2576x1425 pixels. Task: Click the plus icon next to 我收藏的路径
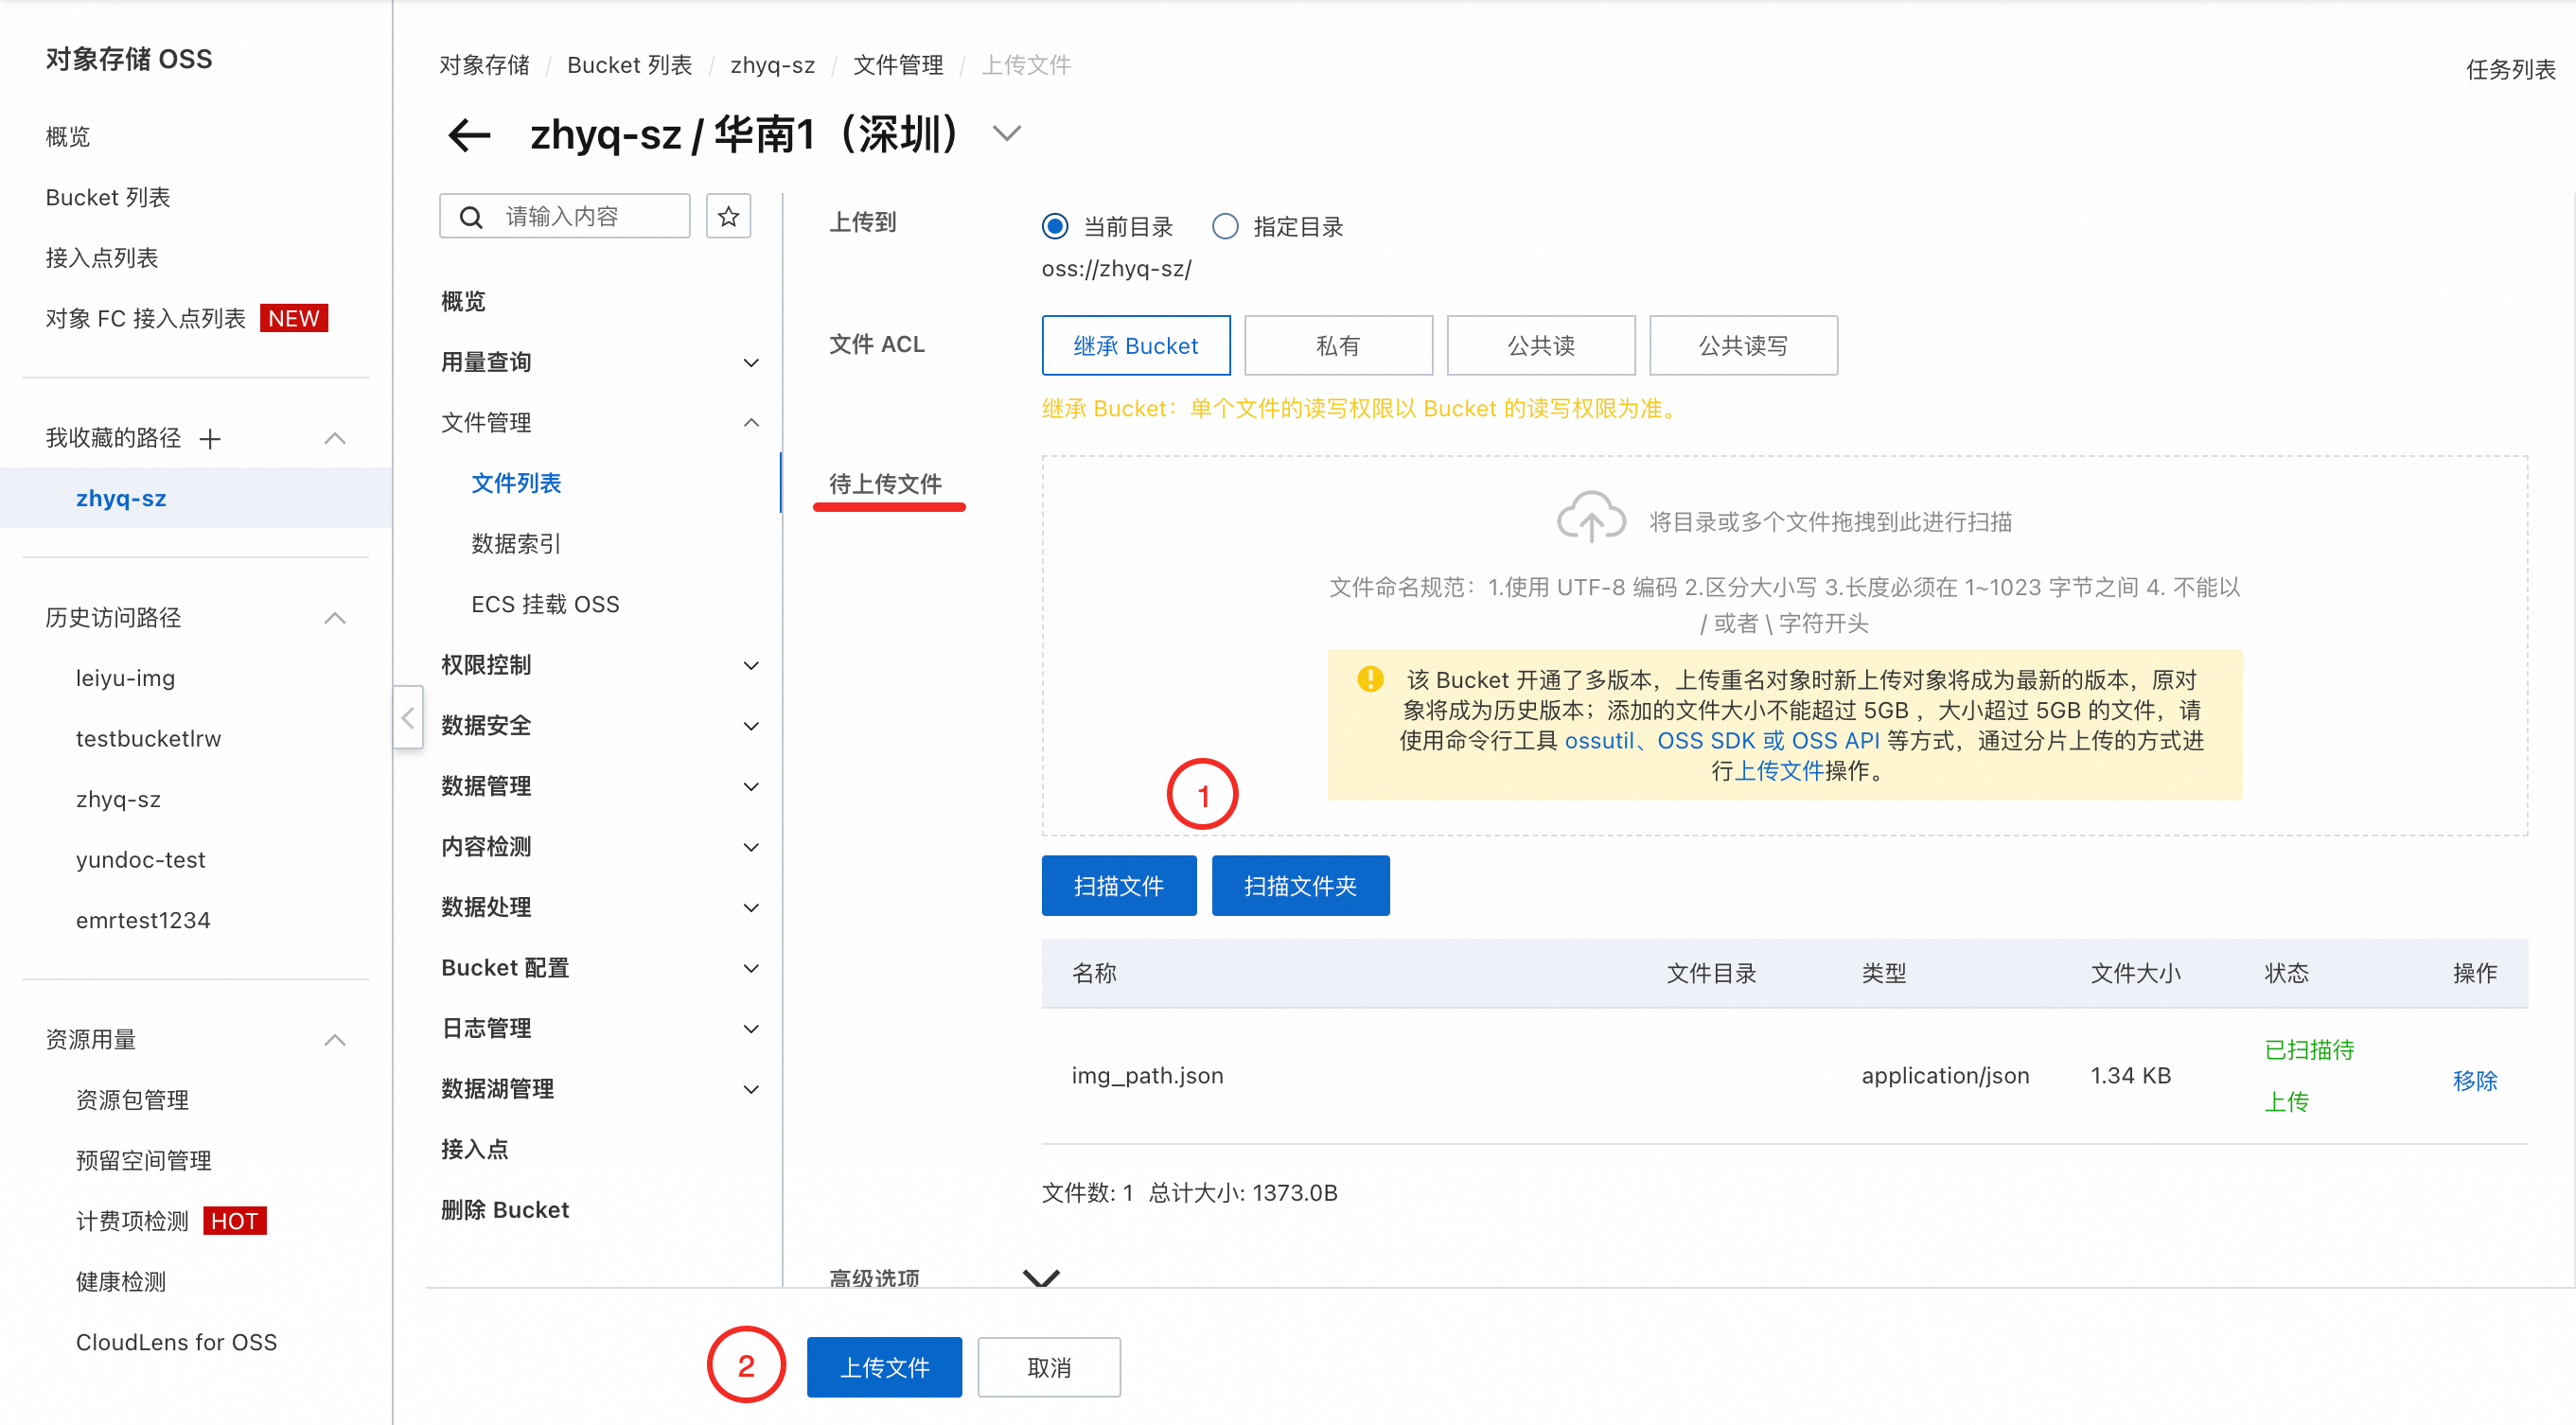point(210,439)
